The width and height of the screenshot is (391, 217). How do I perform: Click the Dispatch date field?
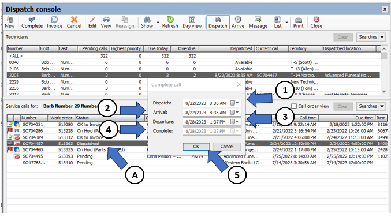click(212, 103)
